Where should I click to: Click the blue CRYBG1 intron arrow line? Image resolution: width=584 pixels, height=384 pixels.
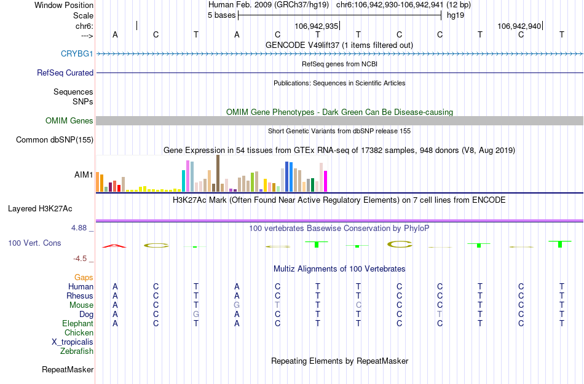(339, 54)
